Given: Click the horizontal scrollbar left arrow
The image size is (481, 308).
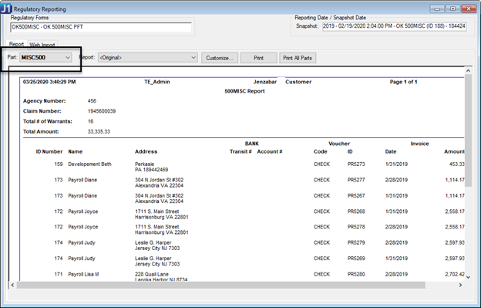Looking at the screenshot, I should click(x=12, y=285).
